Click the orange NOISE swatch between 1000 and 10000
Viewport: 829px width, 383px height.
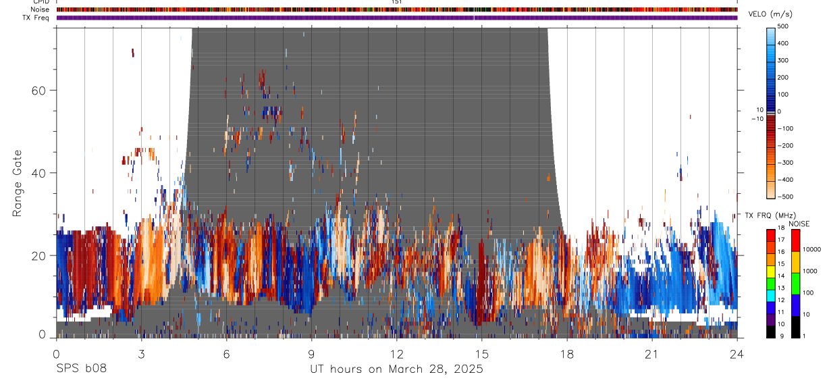click(x=796, y=262)
